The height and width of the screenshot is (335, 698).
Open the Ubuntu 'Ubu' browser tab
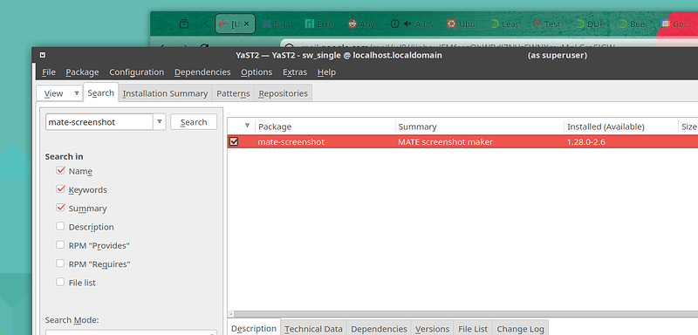[x=462, y=24]
